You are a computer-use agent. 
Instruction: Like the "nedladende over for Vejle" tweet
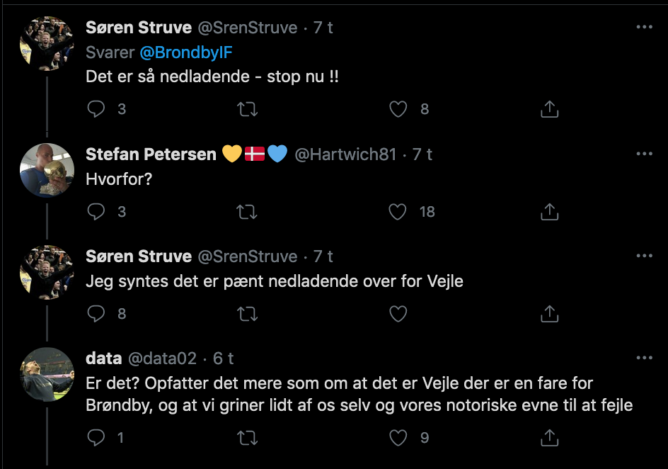click(x=398, y=314)
